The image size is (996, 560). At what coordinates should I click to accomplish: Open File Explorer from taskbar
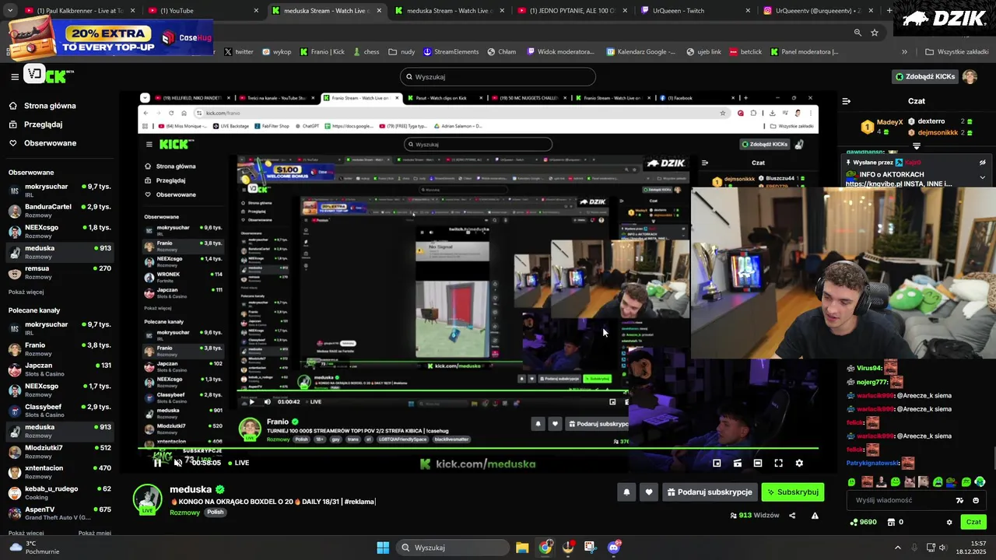pos(522,548)
